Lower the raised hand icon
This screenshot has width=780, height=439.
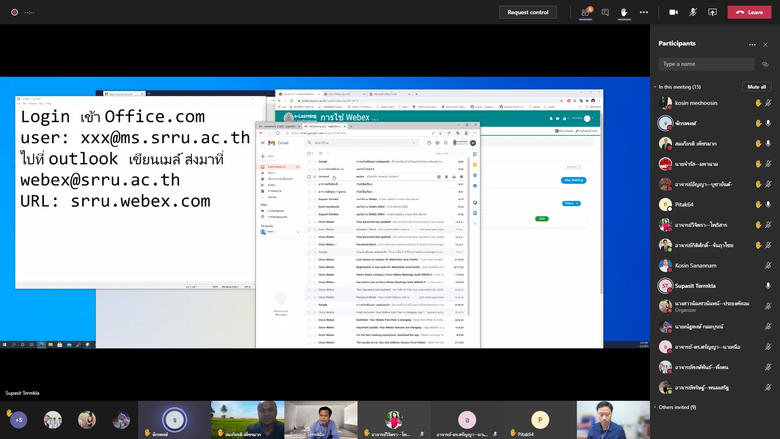[x=624, y=12]
